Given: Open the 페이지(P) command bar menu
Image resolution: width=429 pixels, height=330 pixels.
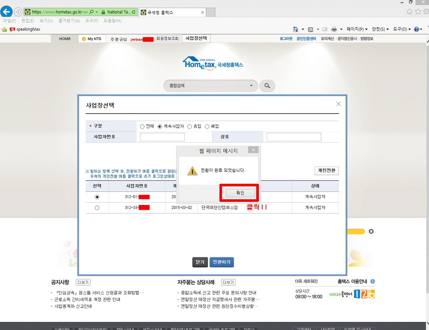Looking at the screenshot, I should click(357, 29).
